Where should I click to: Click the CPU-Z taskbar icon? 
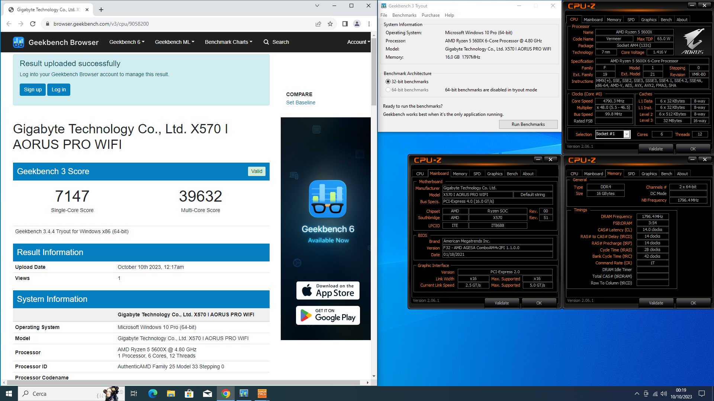262,394
